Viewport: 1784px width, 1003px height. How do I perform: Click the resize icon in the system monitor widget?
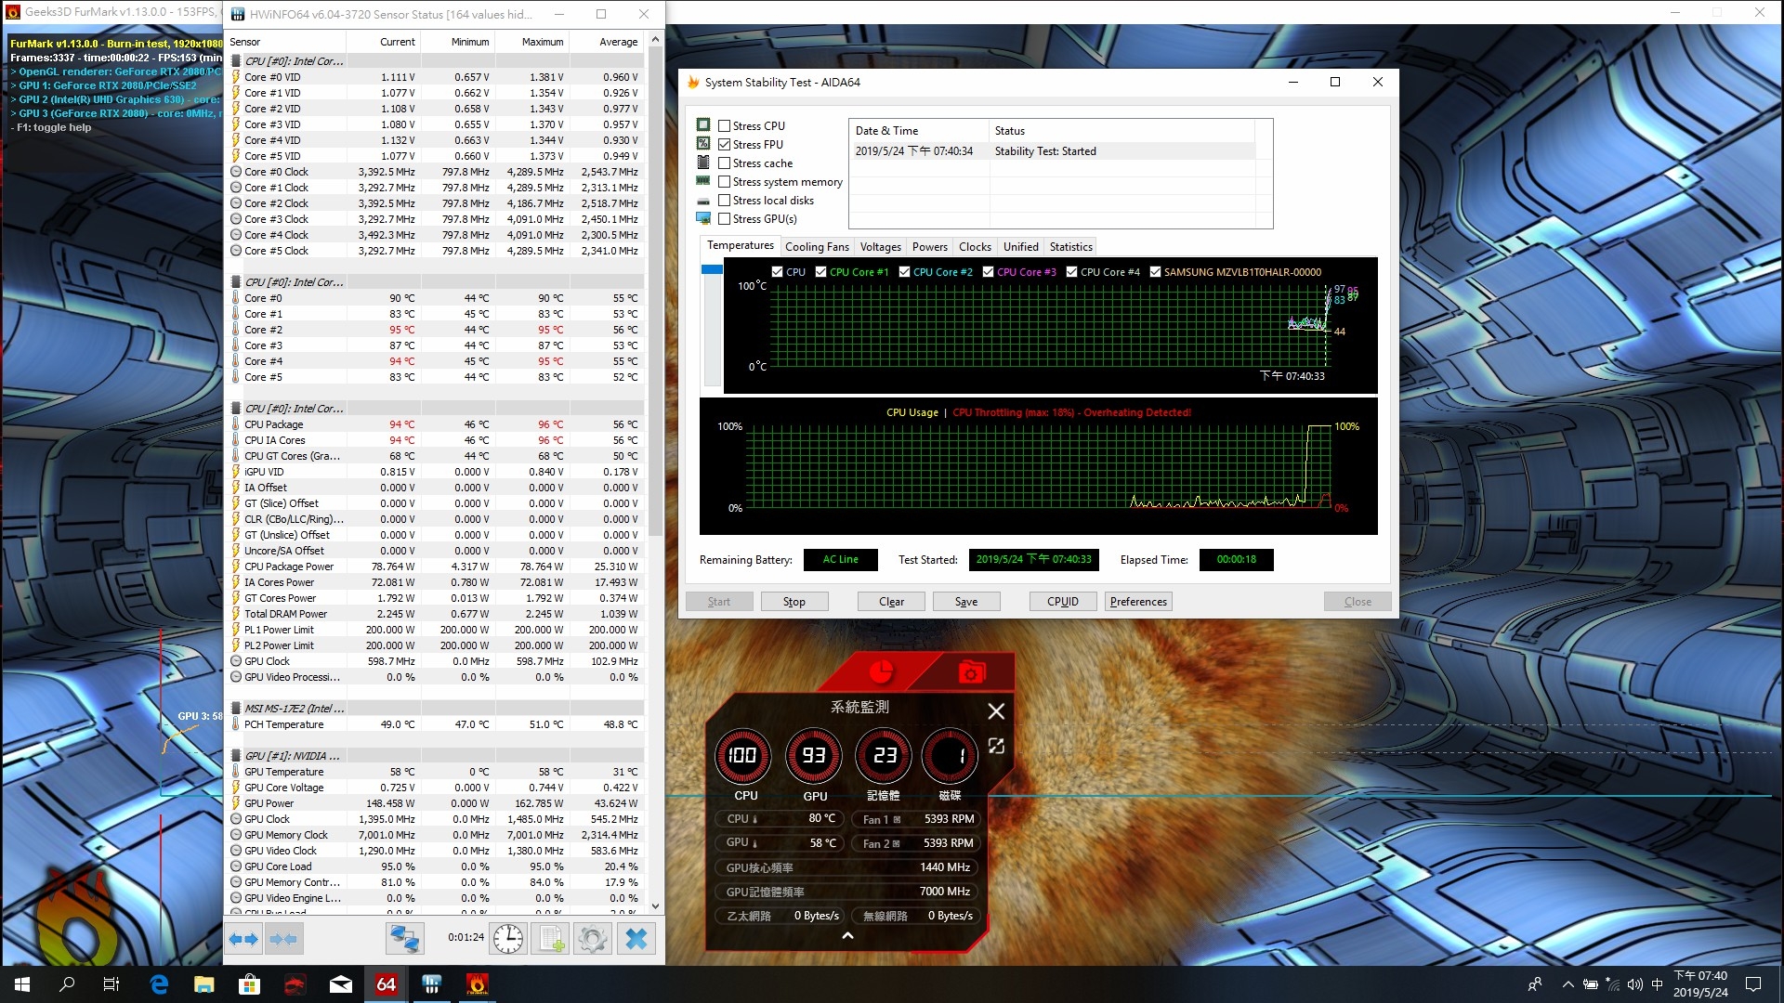click(996, 746)
